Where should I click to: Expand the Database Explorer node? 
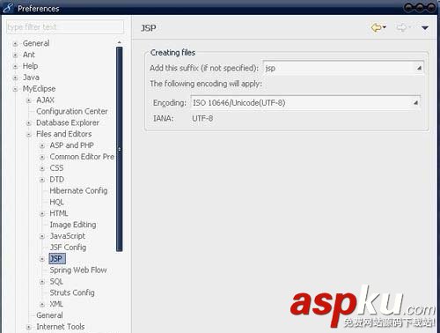(x=29, y=123)
